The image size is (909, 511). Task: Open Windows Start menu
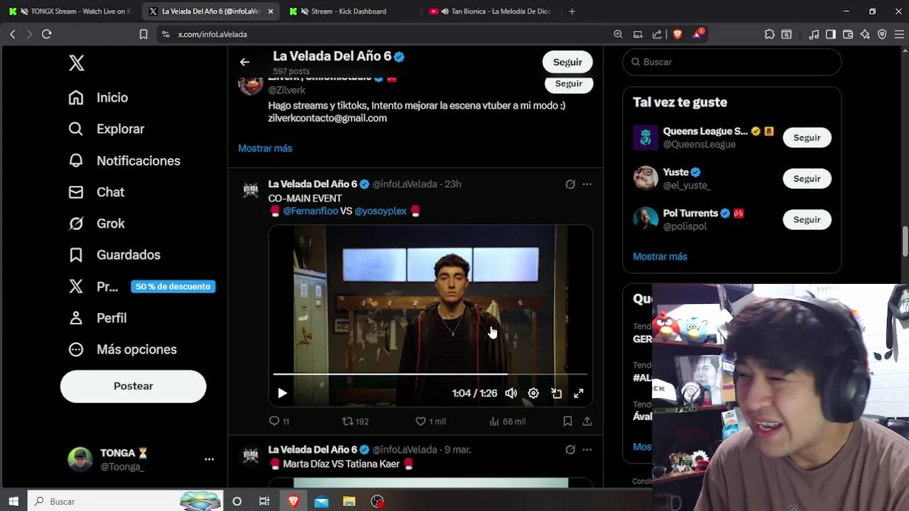[x=13, y=502]
